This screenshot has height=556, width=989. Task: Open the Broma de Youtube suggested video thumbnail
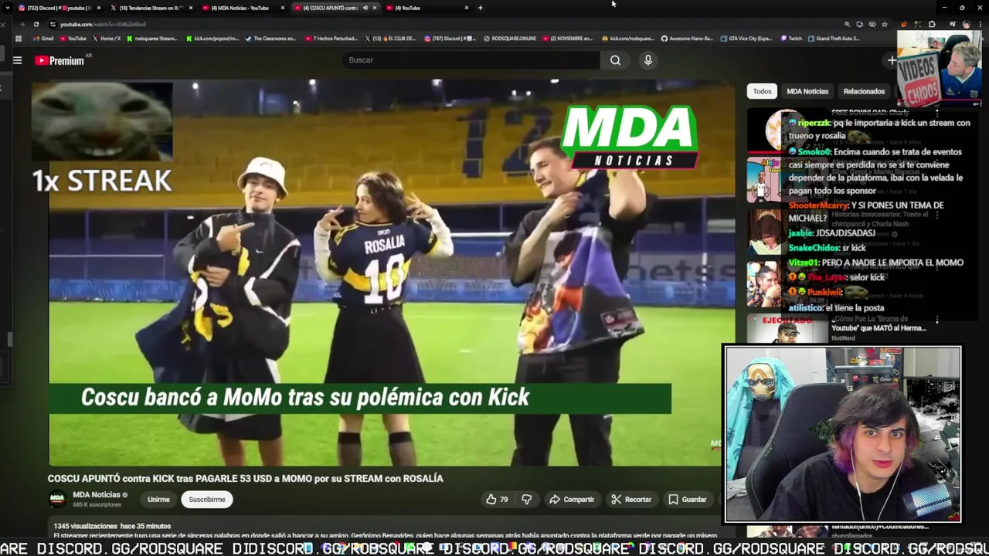(787, 328)
